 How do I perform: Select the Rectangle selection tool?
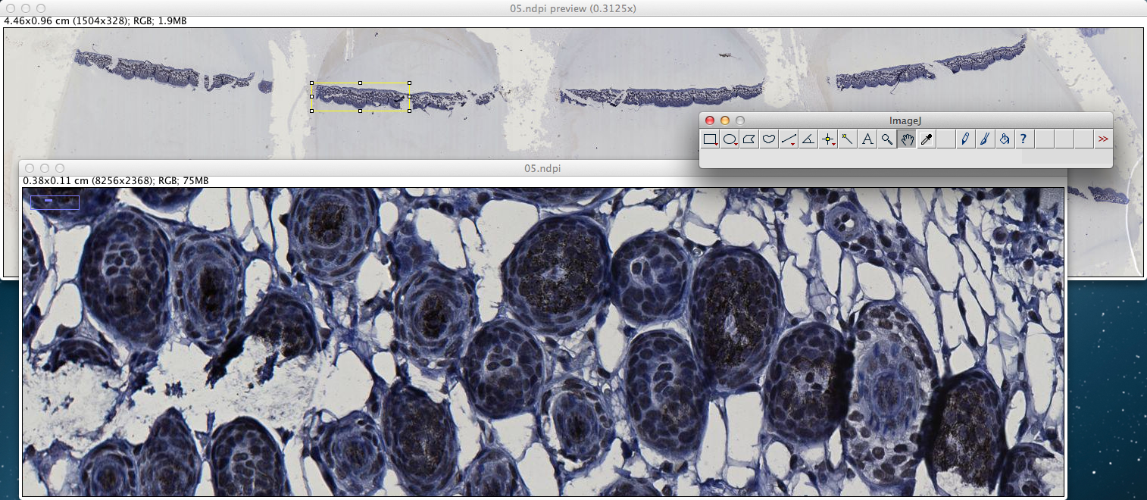(x=711, y=139)
